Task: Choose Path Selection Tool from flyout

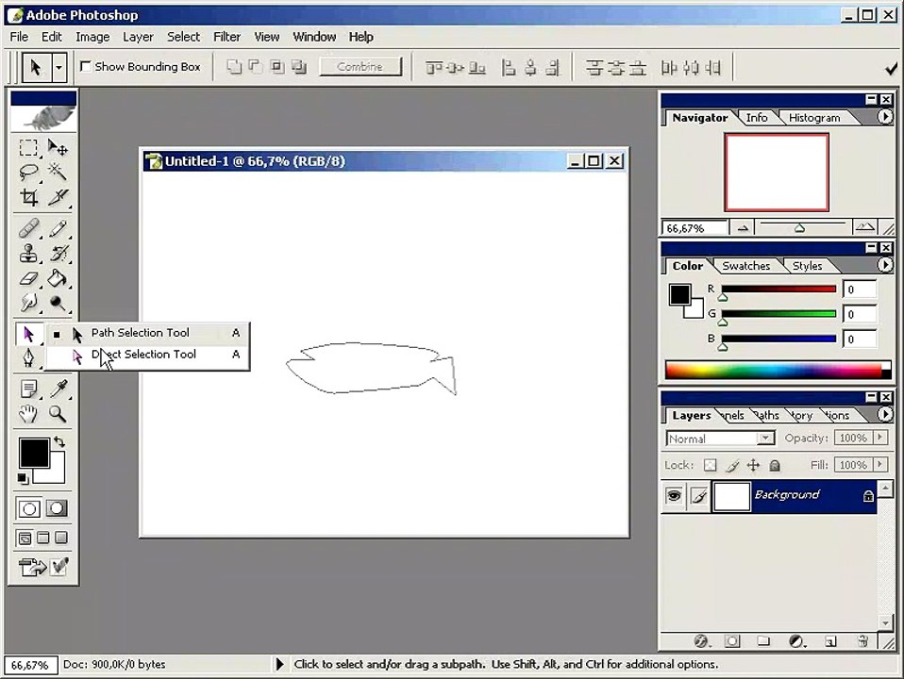Action: [x=147, y=333]
